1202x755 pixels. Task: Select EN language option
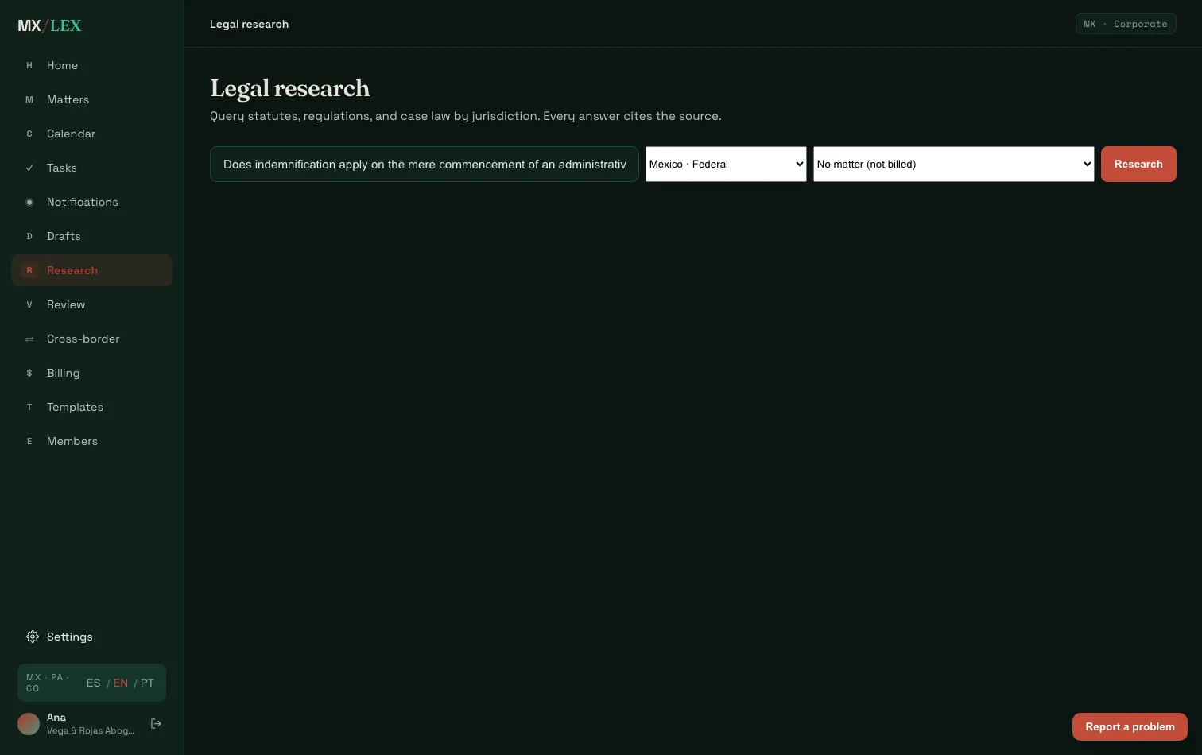[x=120, y=683]
